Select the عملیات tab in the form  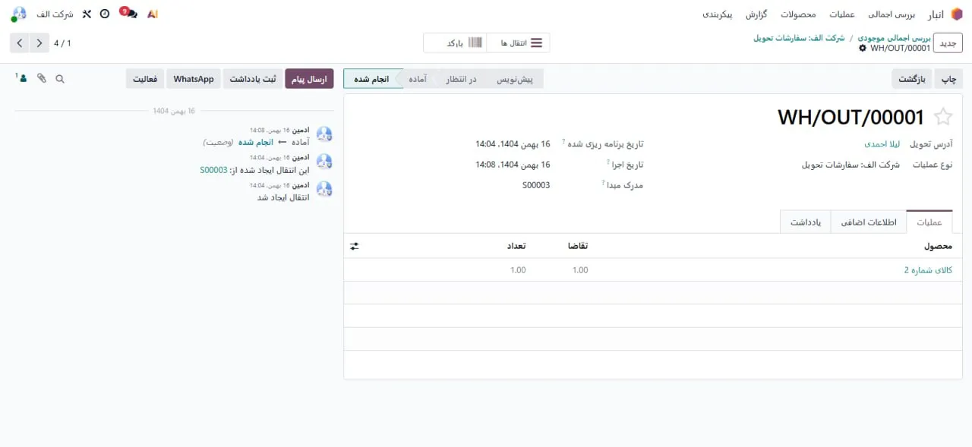(929, 222)
